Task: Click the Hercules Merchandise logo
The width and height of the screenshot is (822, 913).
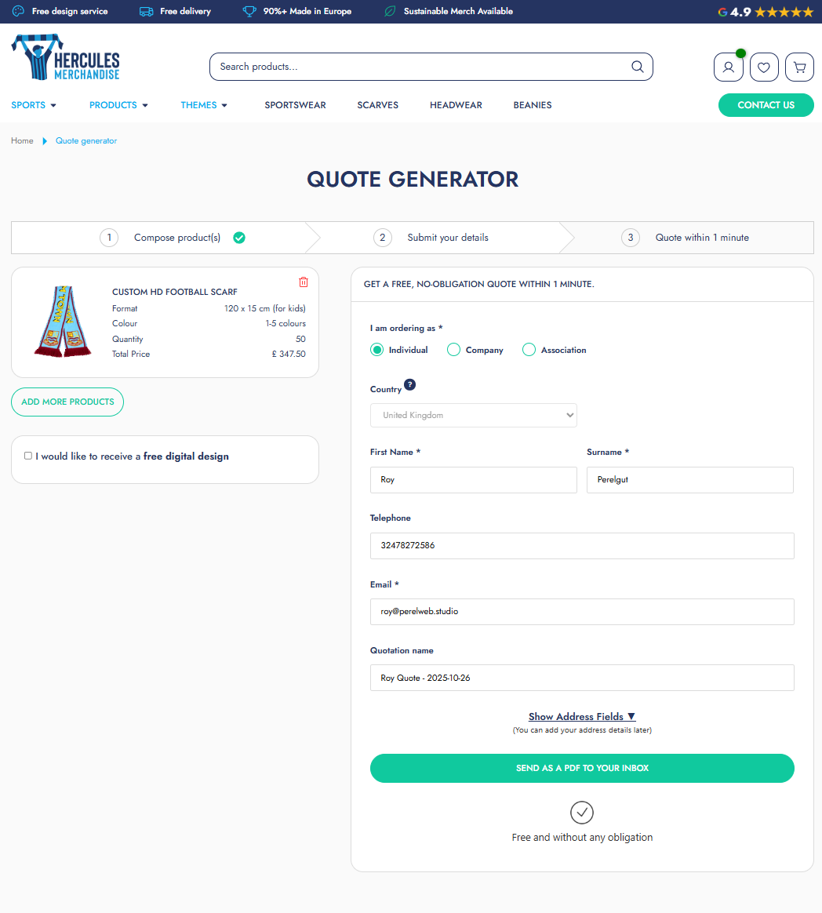Action: (x=66, y=57)
